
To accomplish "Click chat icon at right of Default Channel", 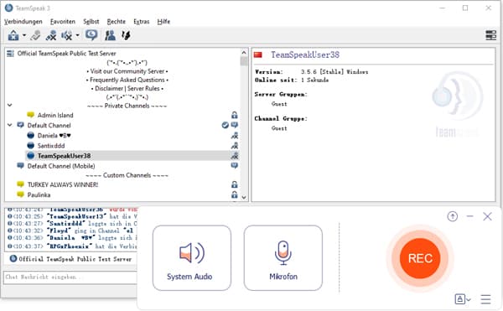I will tap(235, 125).
